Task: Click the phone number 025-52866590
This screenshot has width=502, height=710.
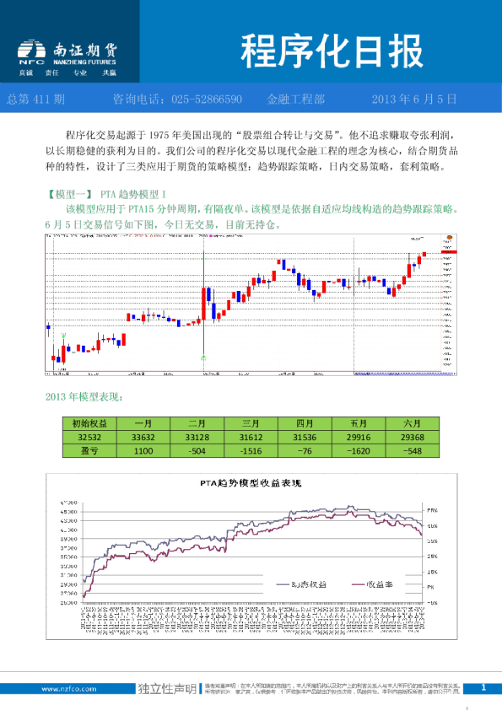Action: tap(207, 100)
